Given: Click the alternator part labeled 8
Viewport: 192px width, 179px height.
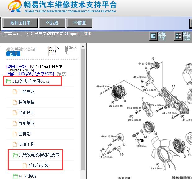Looking at the screenshot, I should [x=118, y=93].
